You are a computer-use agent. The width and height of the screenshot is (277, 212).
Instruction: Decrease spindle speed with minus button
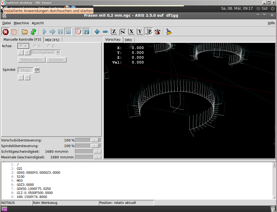[21, 78]
